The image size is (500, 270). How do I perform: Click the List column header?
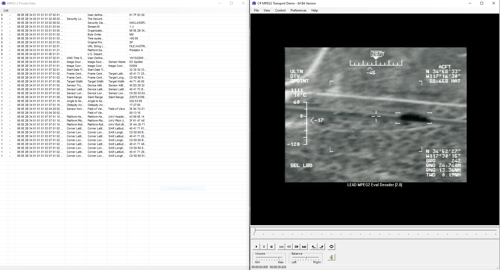6,10
